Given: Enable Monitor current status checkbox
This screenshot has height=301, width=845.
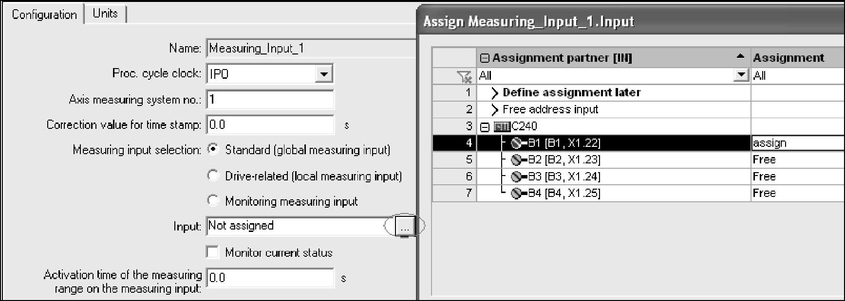Looking at the screenshot, I should point(213,252).
